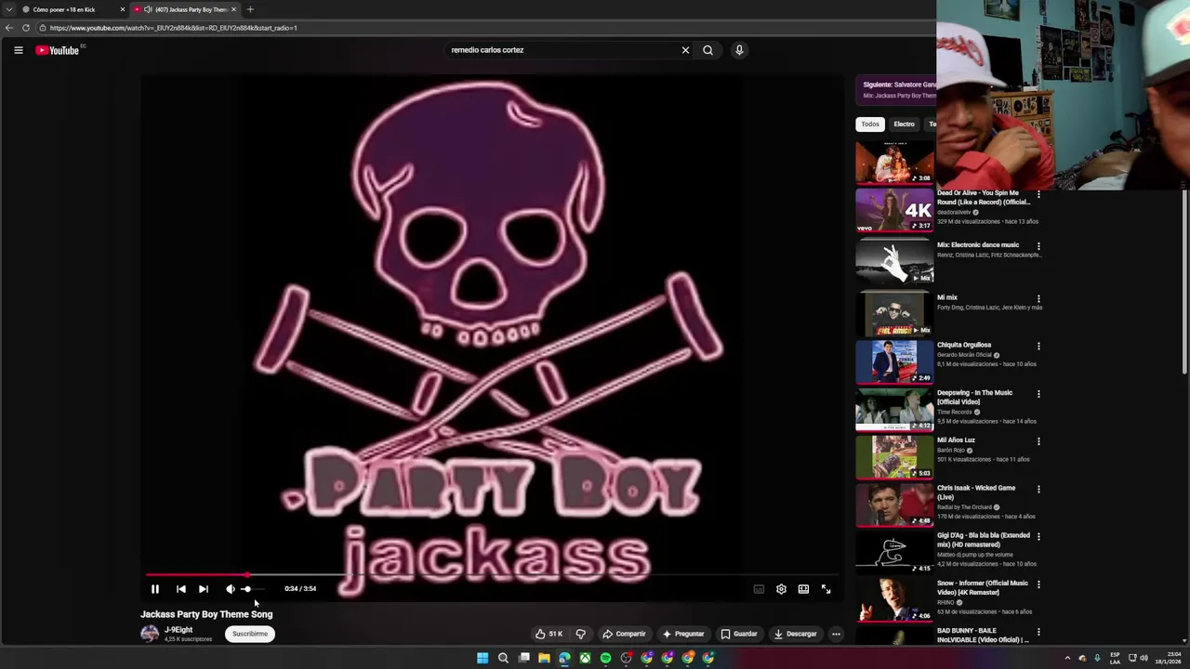This screenshot has height=669, width=1190.
Task: Open the 4K Dead Or Alive thumbnail
Action: click(894, 210)
